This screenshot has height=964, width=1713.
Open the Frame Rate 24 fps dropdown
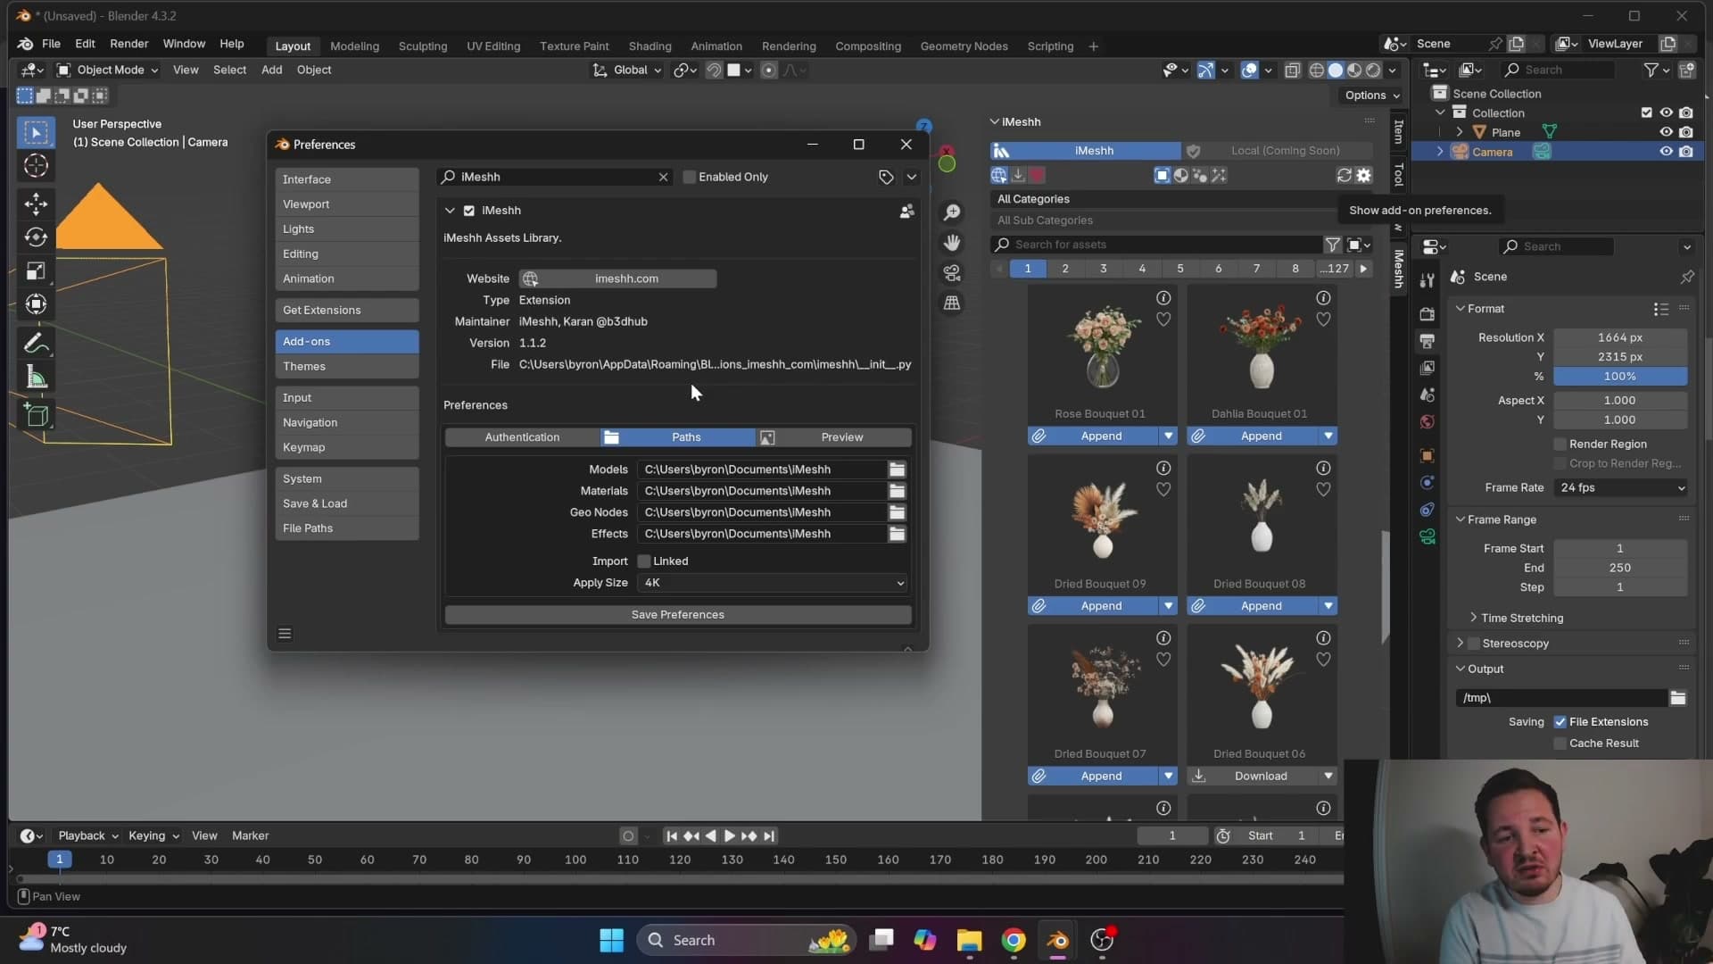click(x=1620, y=487)
